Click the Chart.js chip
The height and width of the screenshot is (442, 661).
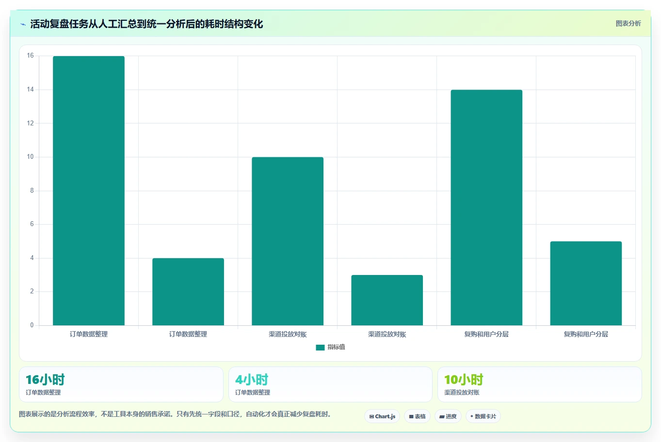[x=382, y=416]
